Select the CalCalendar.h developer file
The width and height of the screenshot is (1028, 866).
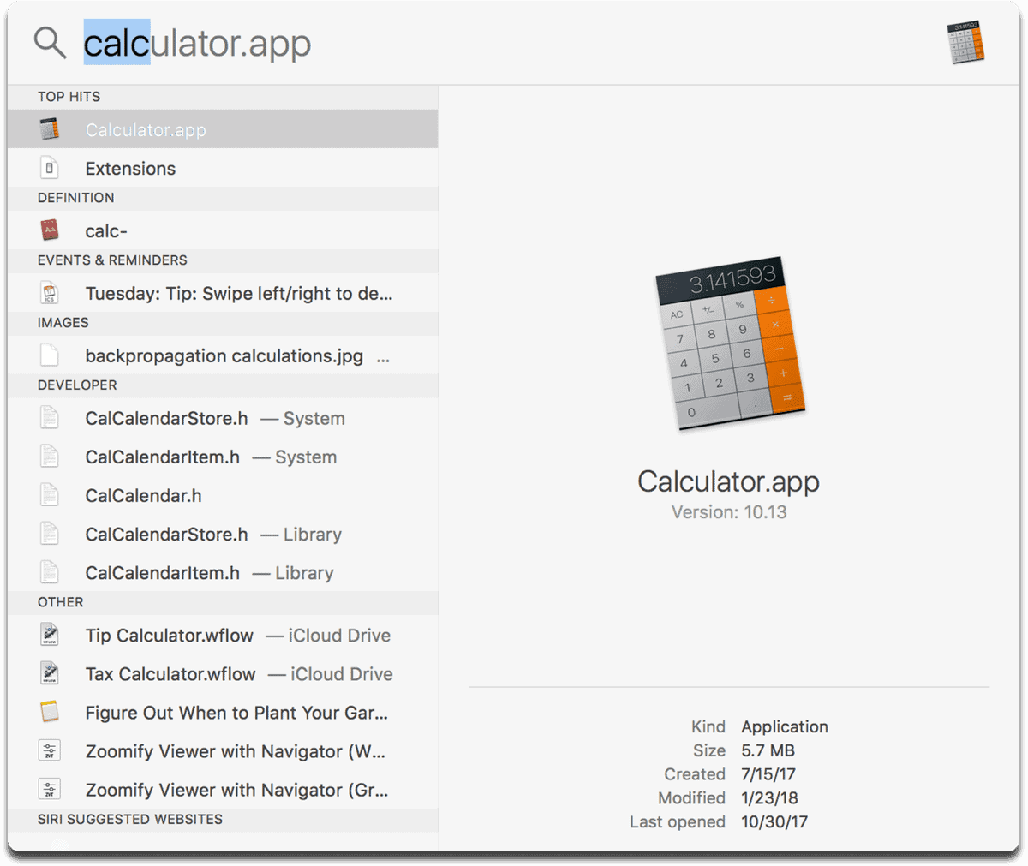point(223,495)
